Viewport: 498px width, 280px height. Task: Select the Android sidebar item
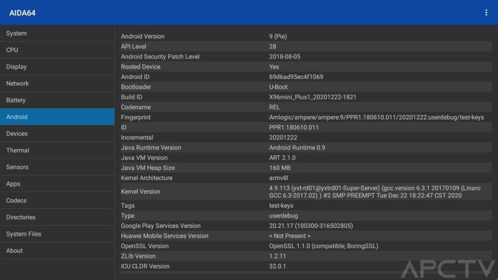click(x=57, y=117)
